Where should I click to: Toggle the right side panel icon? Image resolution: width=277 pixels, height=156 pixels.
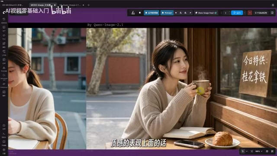point(272,13)
